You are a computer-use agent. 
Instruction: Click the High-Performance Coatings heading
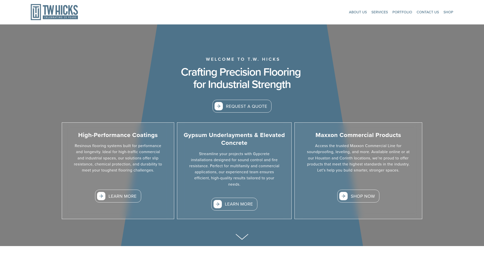[x=118, y=135]
